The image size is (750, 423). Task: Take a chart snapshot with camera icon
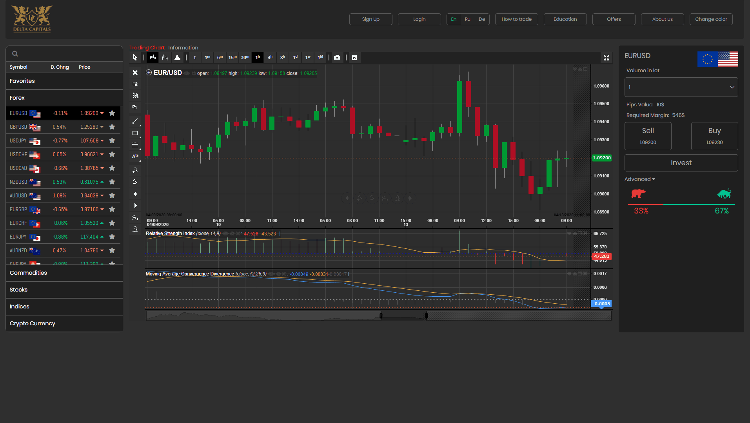337,58
